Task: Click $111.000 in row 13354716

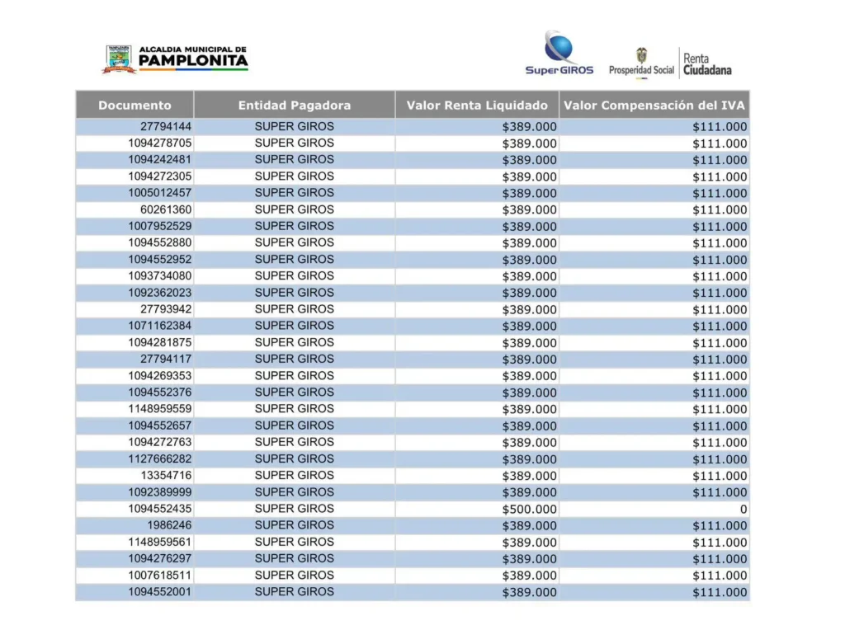Action: pos(720,476)
